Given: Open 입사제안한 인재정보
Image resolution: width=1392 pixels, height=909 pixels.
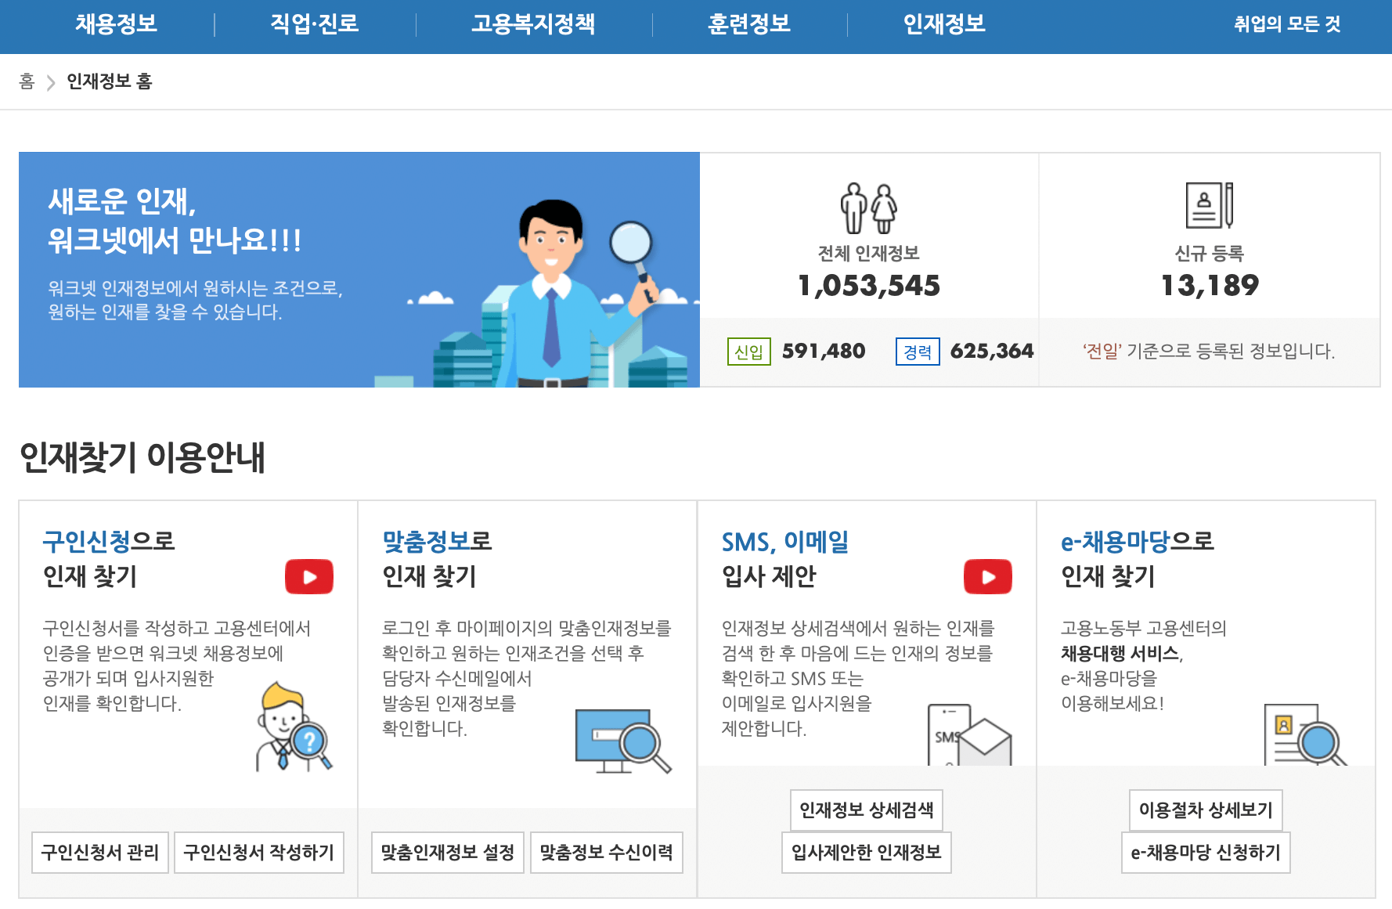Looking at the screenshot, I should pos(867,853).
